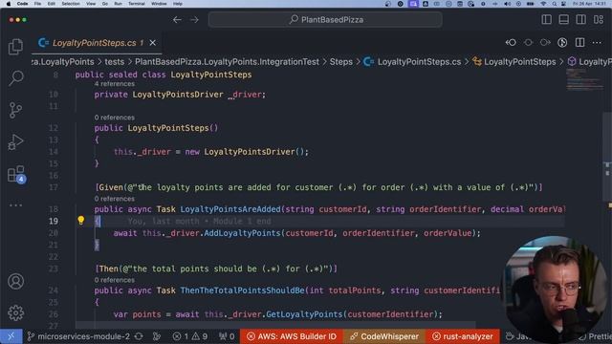Open the View menu

click(x=91, y=4)
